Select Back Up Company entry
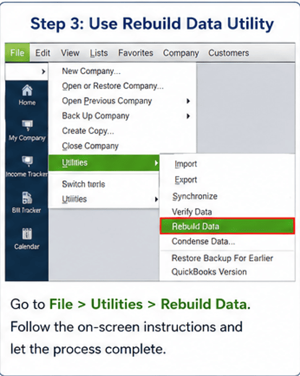 point(122,116)
